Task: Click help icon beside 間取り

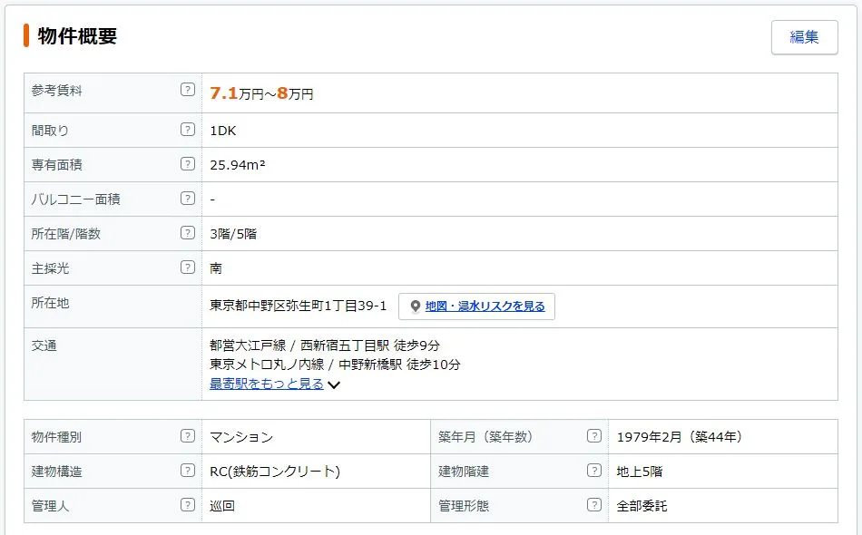Action: click(187, 130)
